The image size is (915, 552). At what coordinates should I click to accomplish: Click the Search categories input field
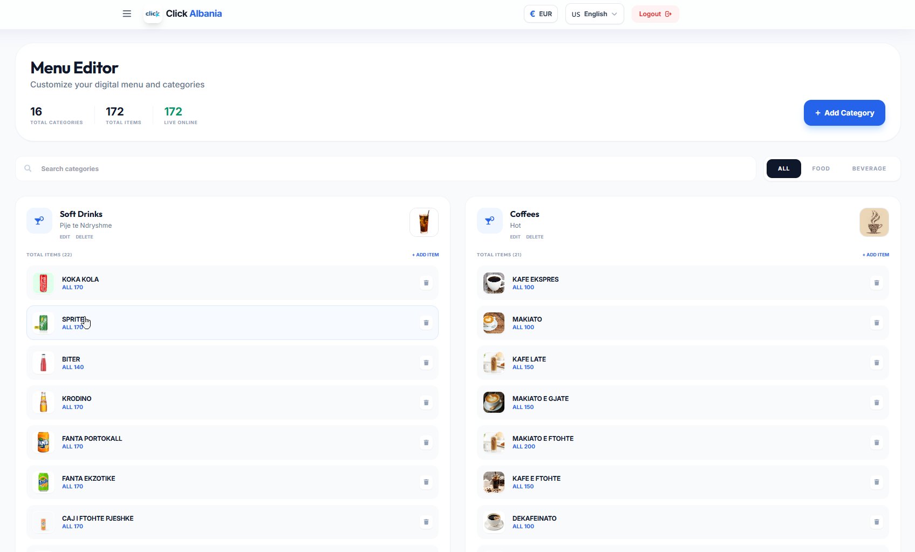[386, 169]
